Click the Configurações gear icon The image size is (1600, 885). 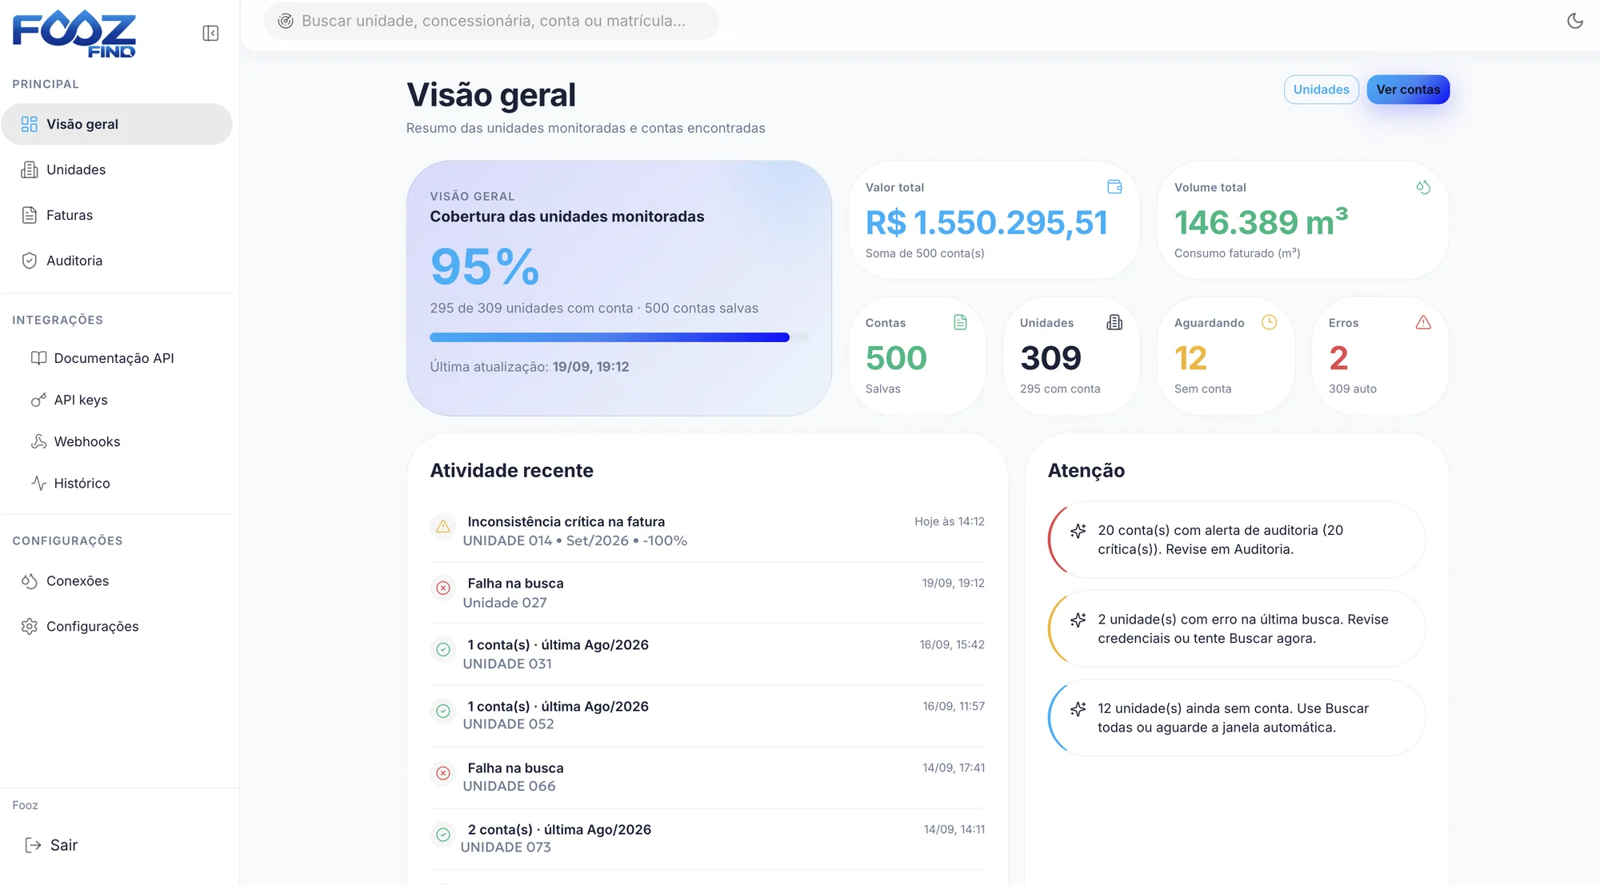[x=30, y=627]
